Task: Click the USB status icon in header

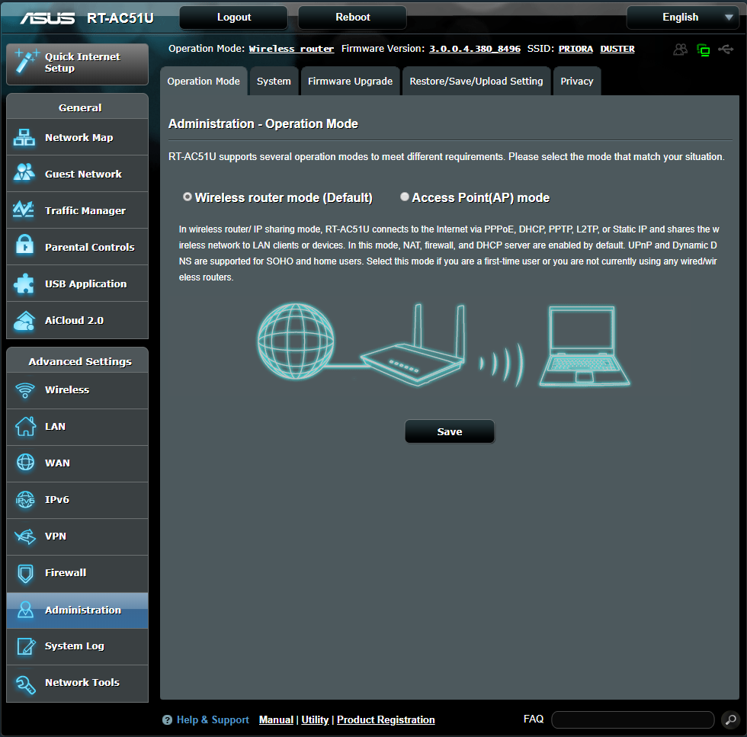Action: click(726, 49)
